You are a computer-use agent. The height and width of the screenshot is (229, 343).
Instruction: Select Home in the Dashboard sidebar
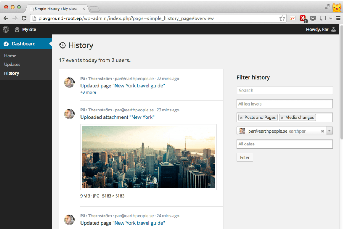point(10,56)
